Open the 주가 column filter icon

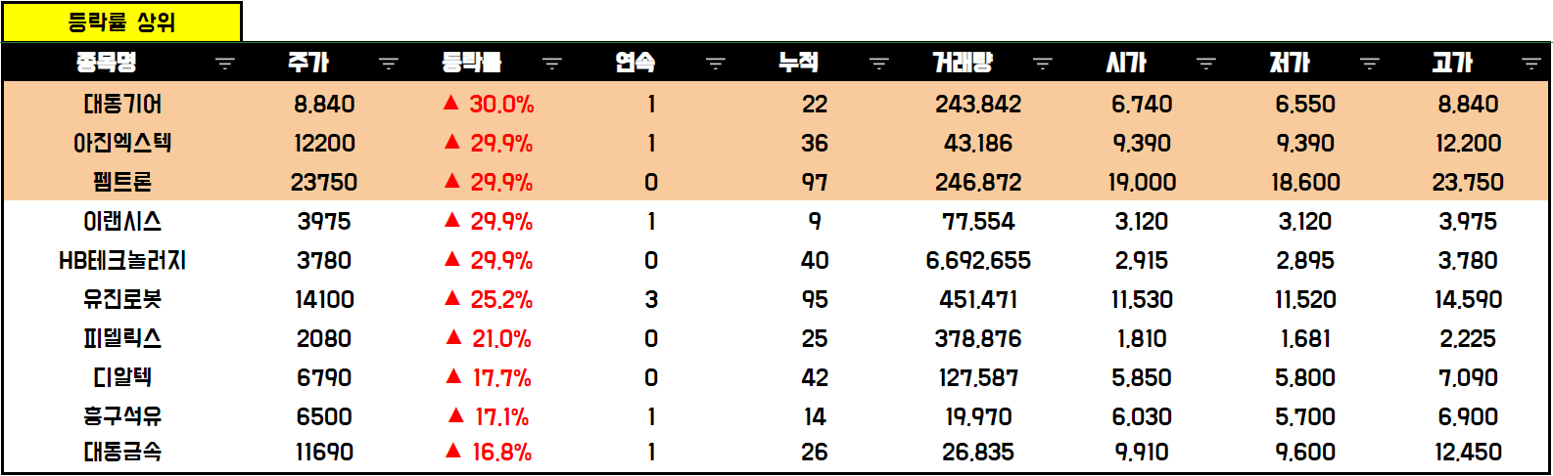(x=389, y=64)
